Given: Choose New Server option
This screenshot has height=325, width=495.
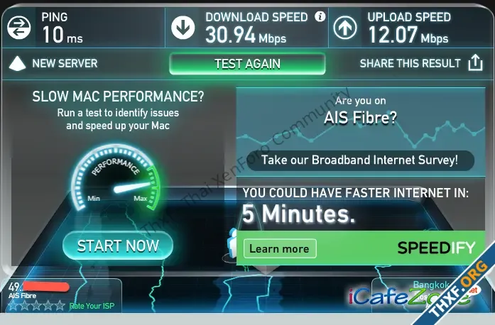Looking at the screenshot, I should 65,63.
